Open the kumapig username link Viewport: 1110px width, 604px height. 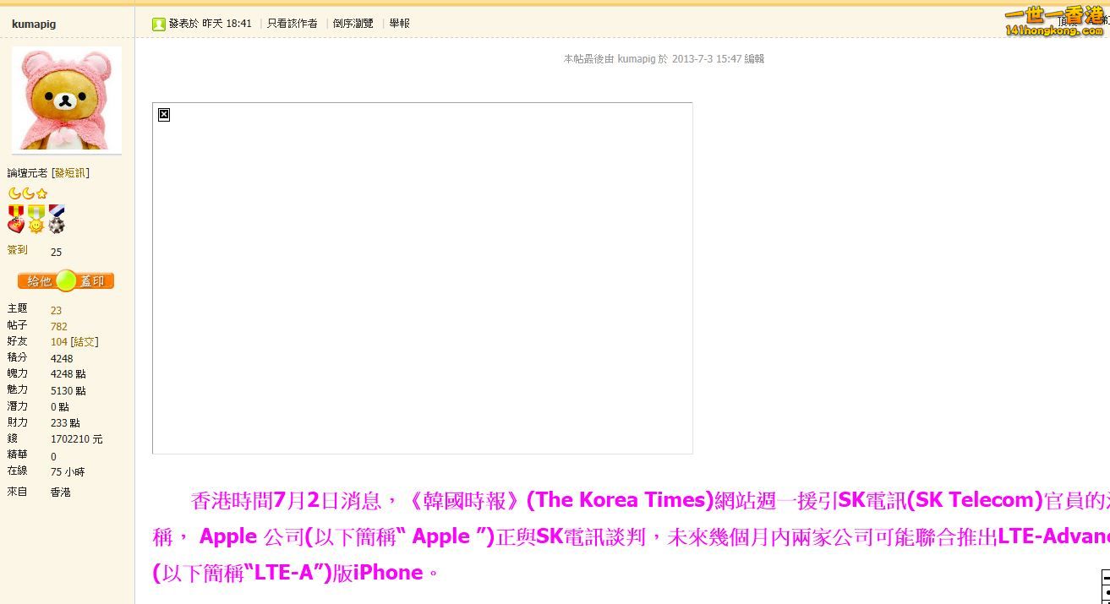[x=34, y=24]
